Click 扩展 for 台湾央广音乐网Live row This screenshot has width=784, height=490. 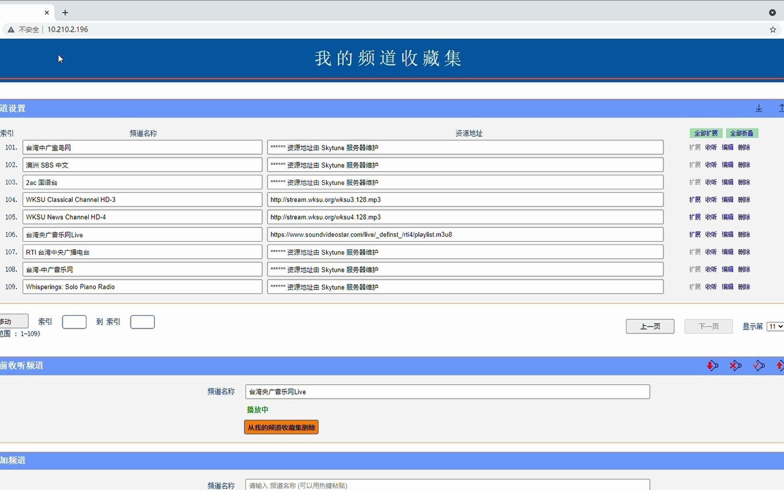695,234
